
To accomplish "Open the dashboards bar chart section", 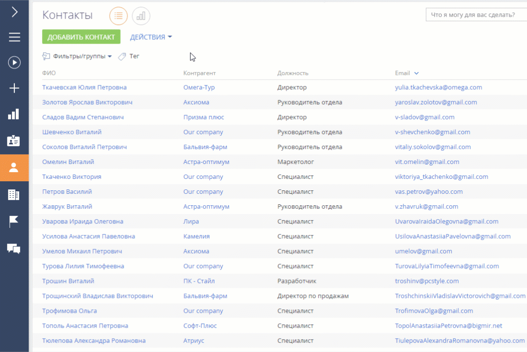I will pos(14,115).
